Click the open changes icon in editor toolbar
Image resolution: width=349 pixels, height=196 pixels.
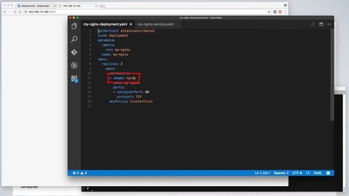coord(312,24)
